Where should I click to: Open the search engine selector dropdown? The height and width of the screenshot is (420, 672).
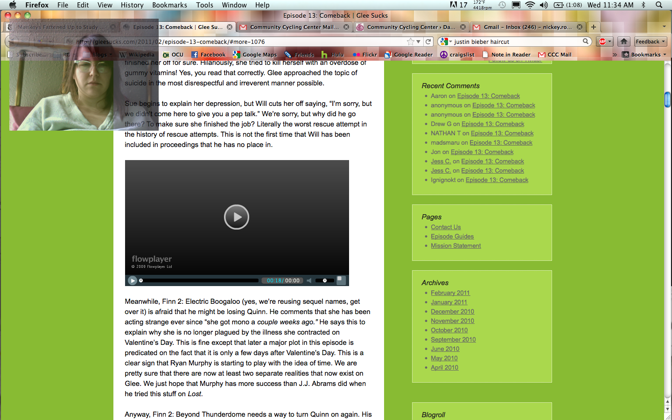point(445,42)
